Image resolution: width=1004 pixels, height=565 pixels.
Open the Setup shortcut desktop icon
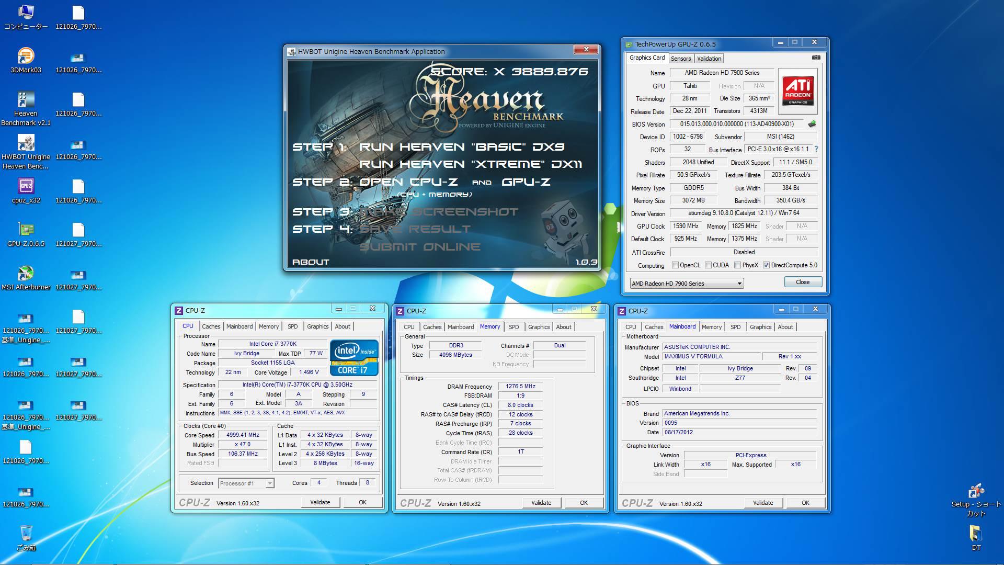pos(976,500)
